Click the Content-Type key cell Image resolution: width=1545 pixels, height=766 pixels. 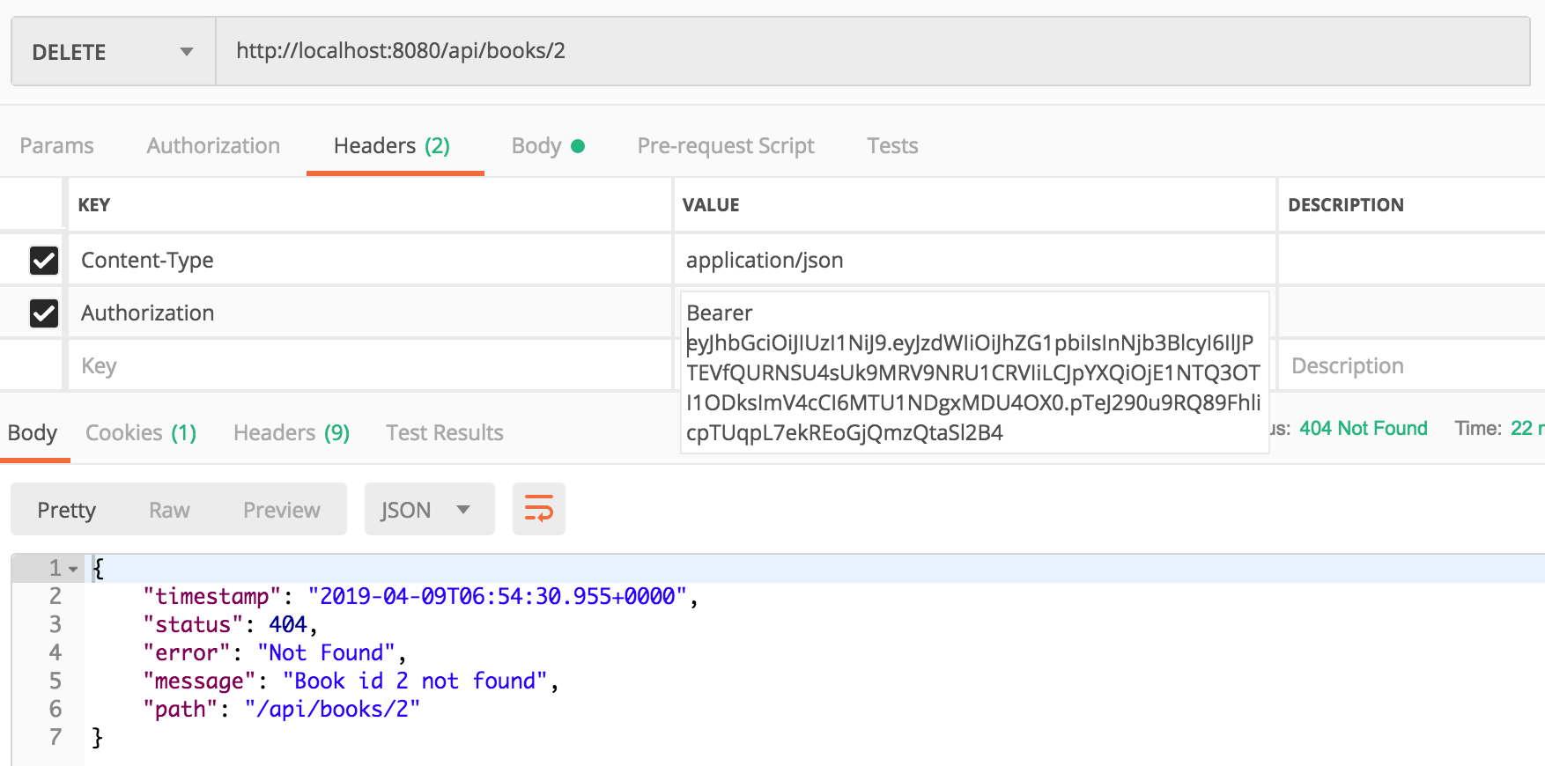[370, 260]
